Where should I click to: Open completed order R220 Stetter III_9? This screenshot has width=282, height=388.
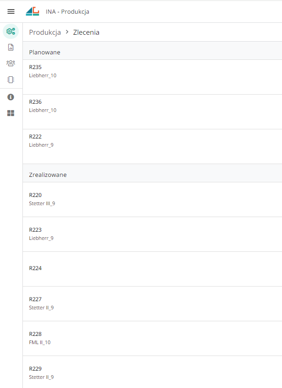point(152,199)
